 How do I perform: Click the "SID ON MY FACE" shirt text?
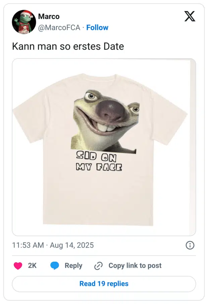pyautogui.click(x=99, y=161)
